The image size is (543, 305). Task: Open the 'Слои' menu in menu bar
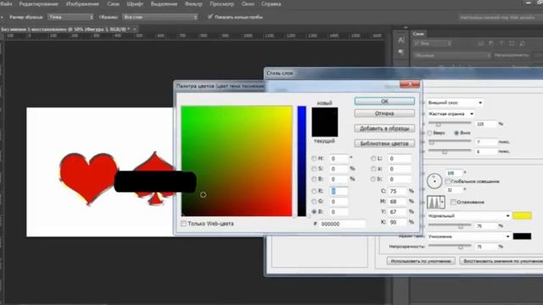click(113, 4)
